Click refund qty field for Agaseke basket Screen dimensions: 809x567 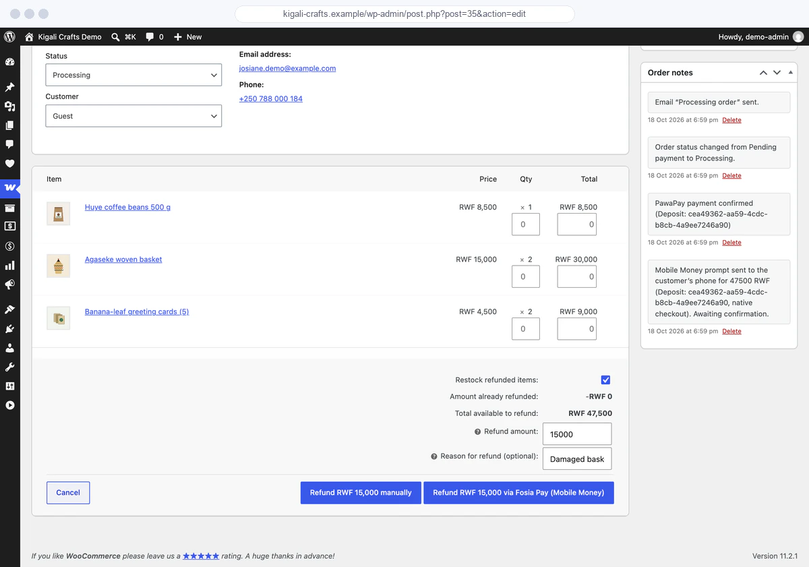click(526, 276)
